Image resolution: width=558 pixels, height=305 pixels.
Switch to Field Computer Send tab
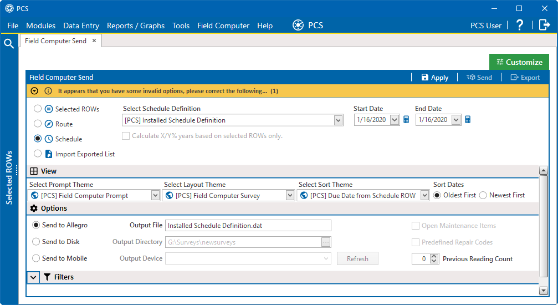(x=55, y=41)
